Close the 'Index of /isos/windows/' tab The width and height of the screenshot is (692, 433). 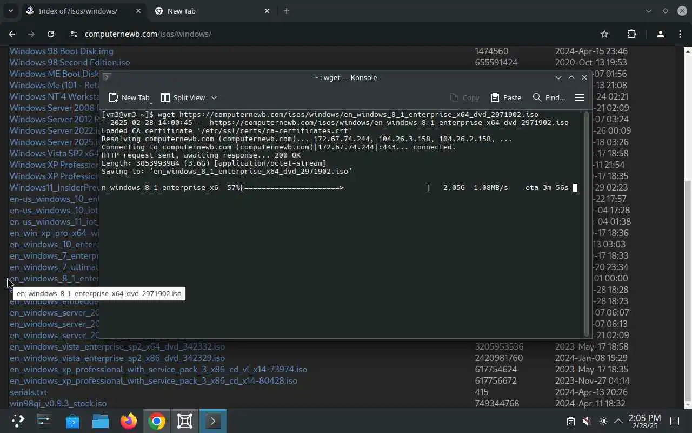(138, 11)
